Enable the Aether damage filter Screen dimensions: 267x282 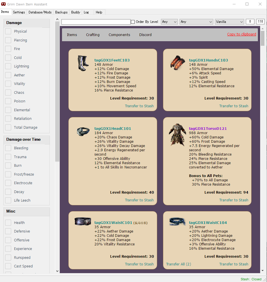8,75
